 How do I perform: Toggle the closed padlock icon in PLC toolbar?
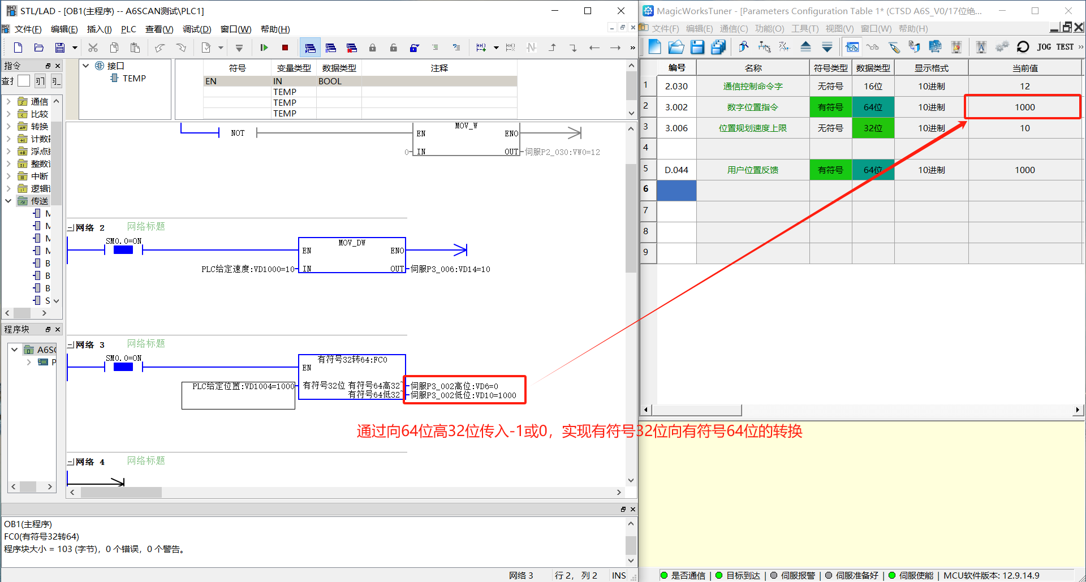click(372, 48)
